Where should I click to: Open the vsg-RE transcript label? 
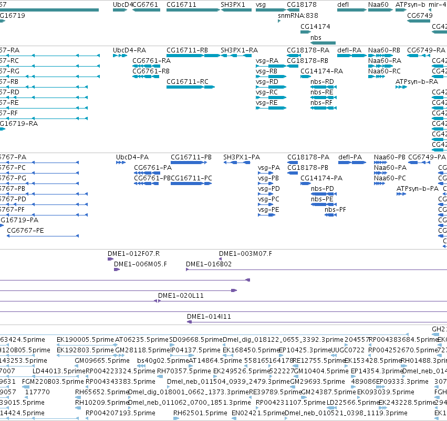pos(266,103)
